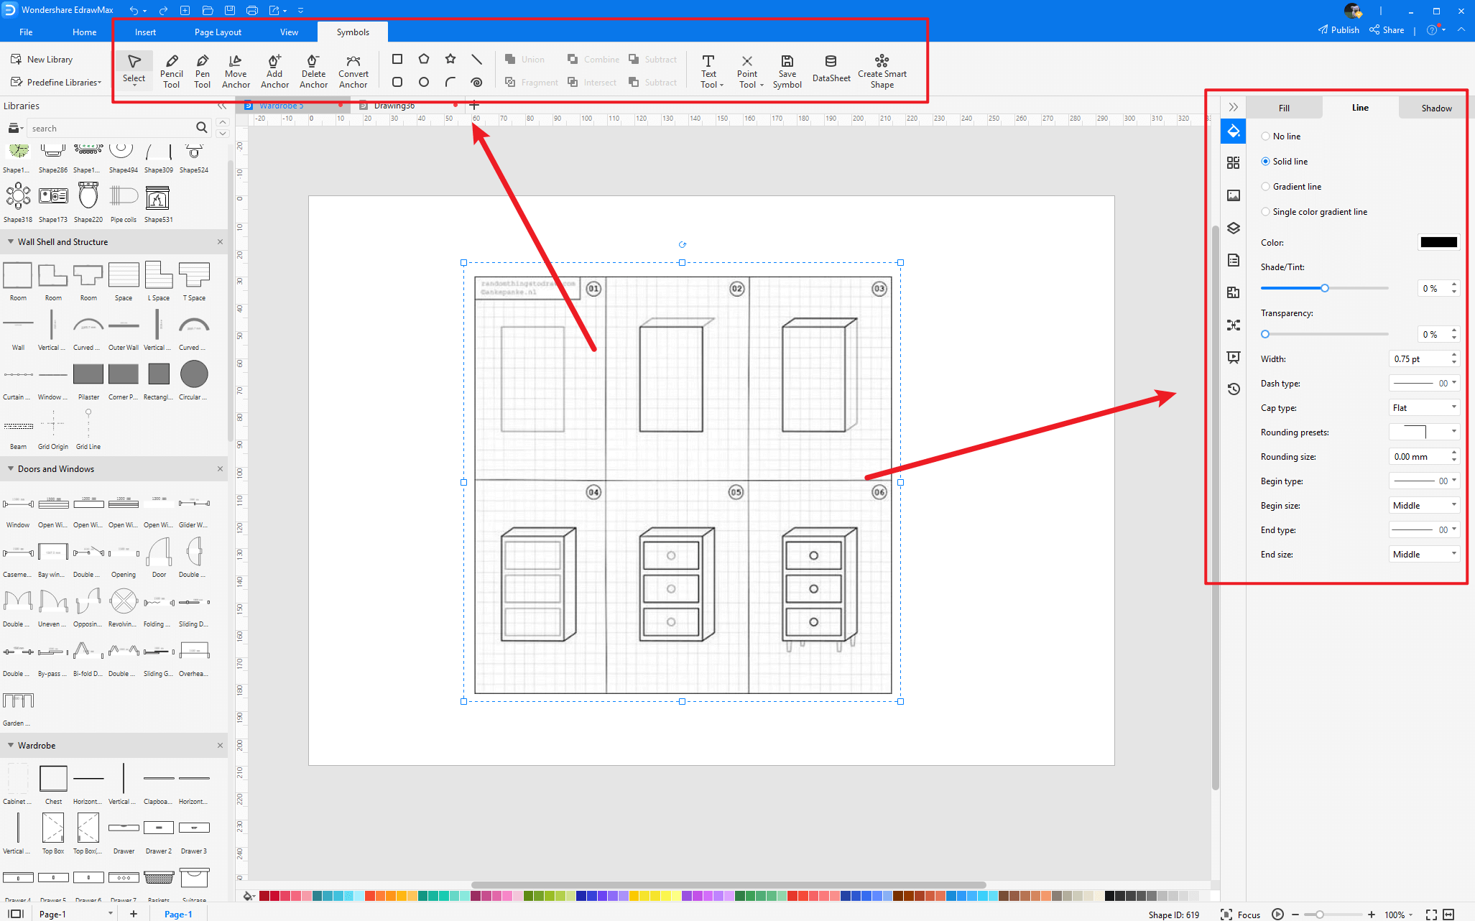The height and width of the screenshot is (921, 1475).
Task: Open the DataSheet tool
Action: coord(831,70)
